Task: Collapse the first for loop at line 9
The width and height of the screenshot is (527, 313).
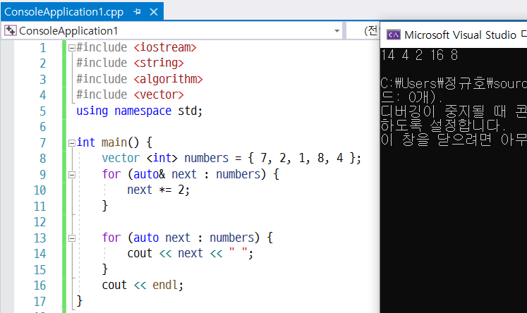Action: tap(71, 175)
